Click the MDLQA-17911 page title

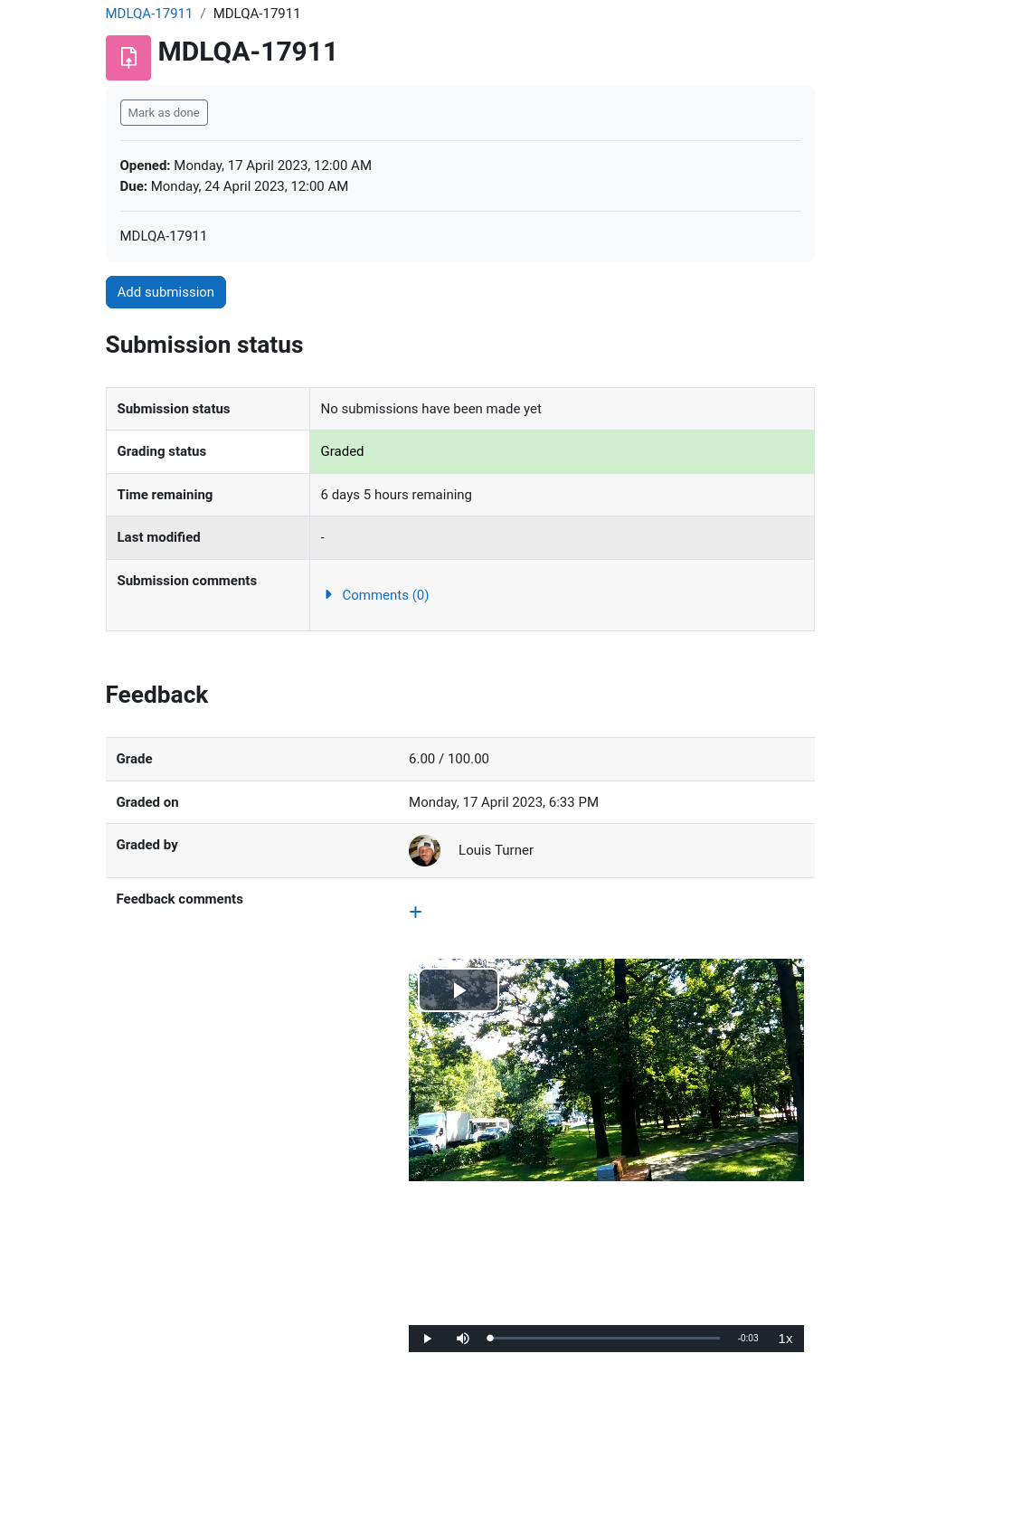[x=248, y=52]
